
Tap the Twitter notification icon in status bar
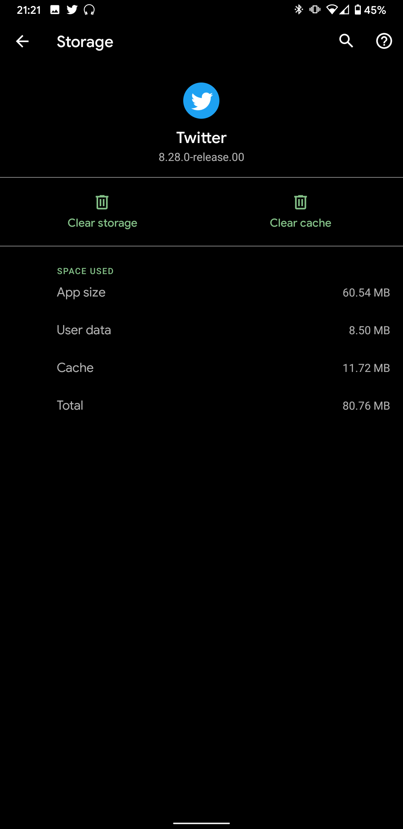tap(72, 10)
